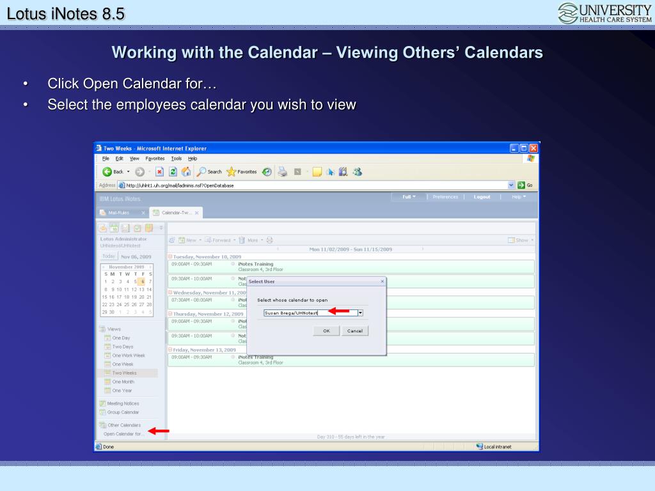
Task: Click the Home house icon
Action: (x=186, y=171)
